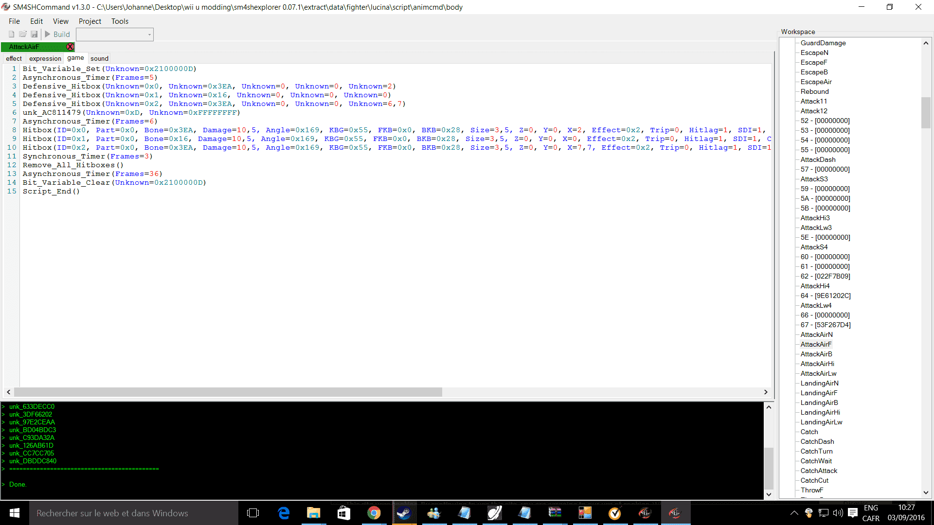Select ThrowF in the Workspace tree

812,490
